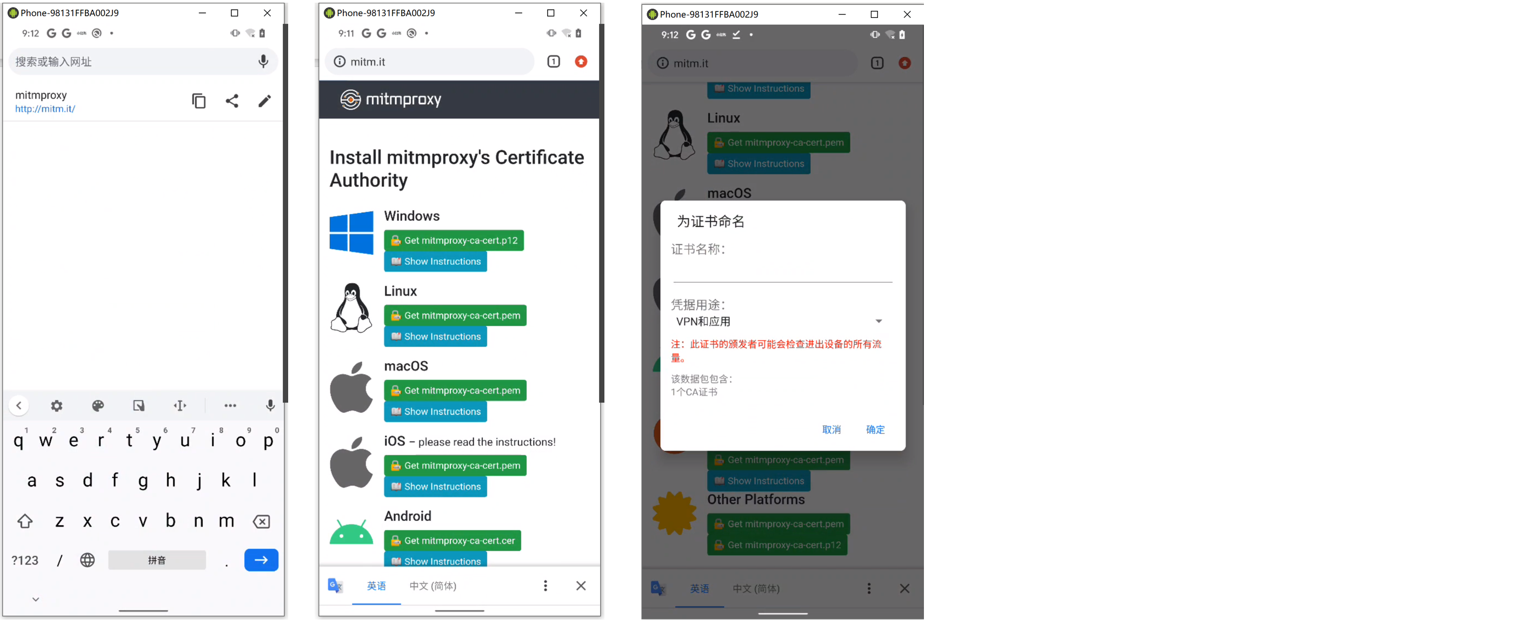Tap Google Translate icon in right window
Image resolution: width=1537 pixels, height=625 pixels.
(x=658, y=589)
